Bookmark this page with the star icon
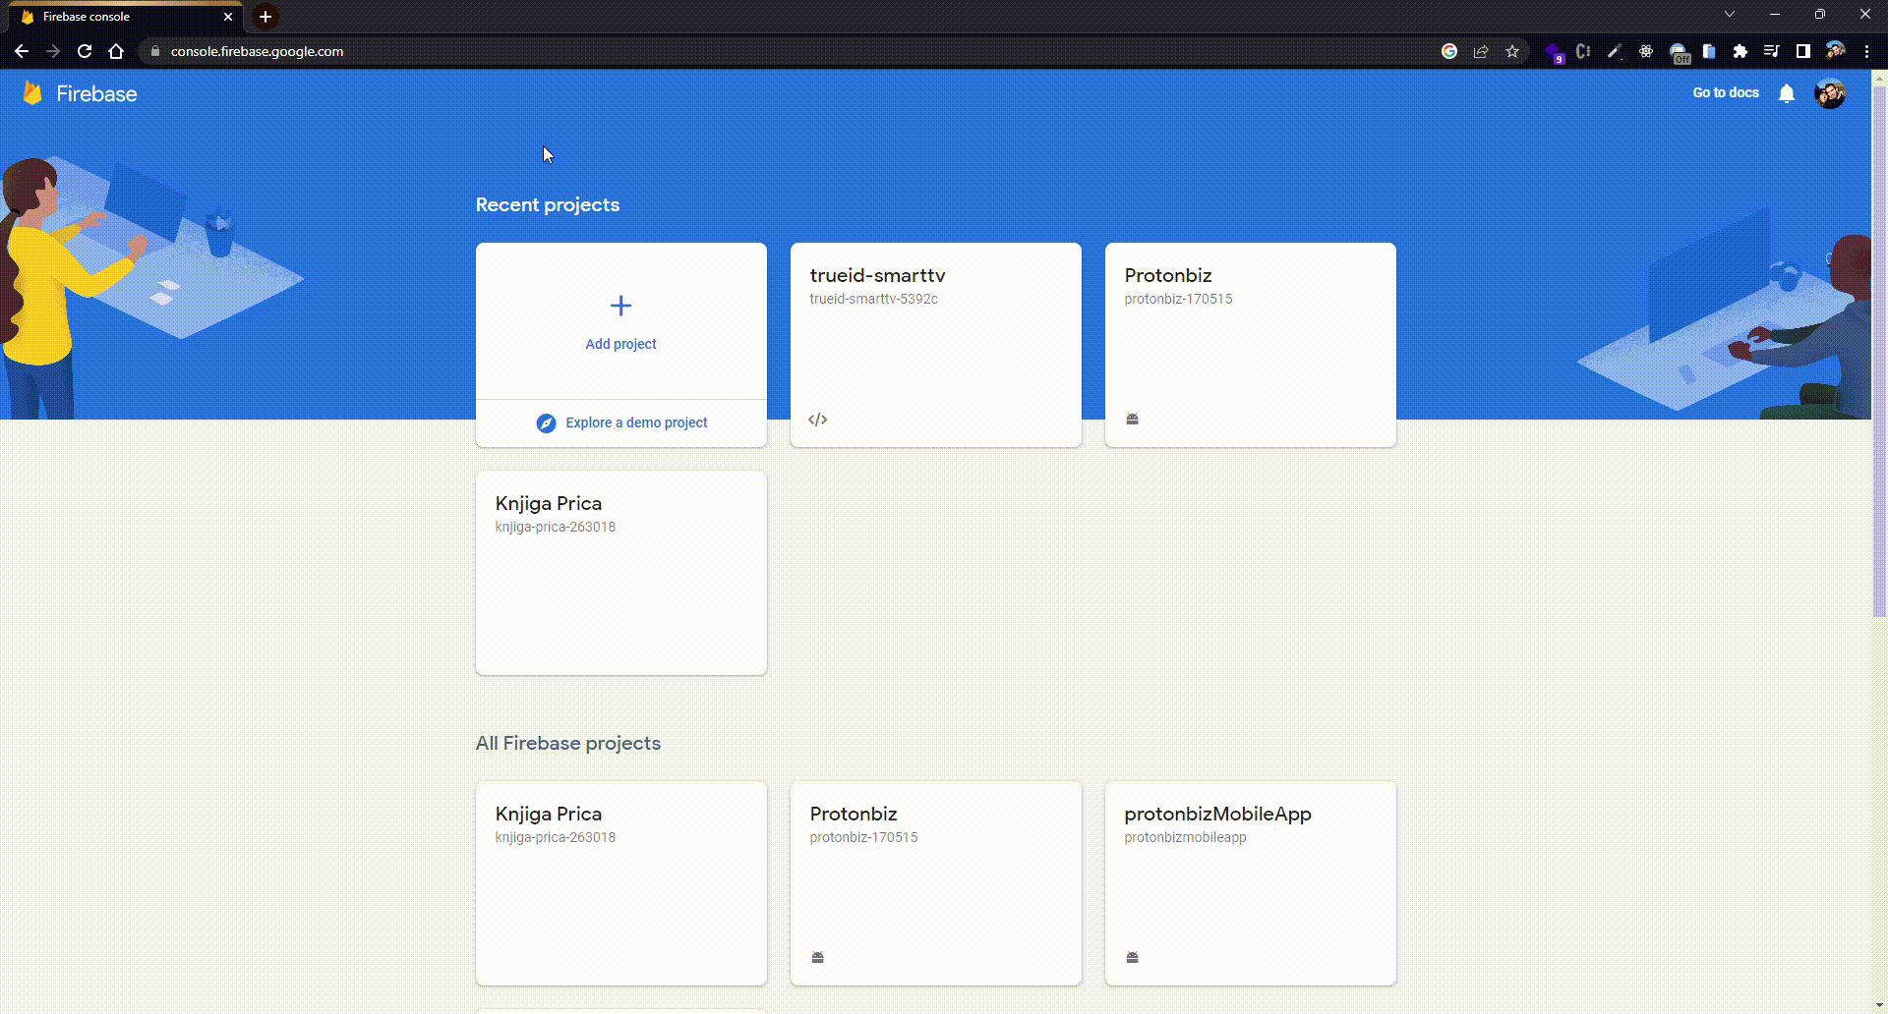Screen dimensions: 1888x1014 [x=1512, y=51]
